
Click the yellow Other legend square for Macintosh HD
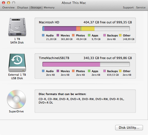[120, 35]
